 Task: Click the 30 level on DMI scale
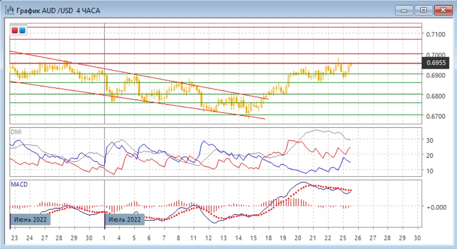429,140
